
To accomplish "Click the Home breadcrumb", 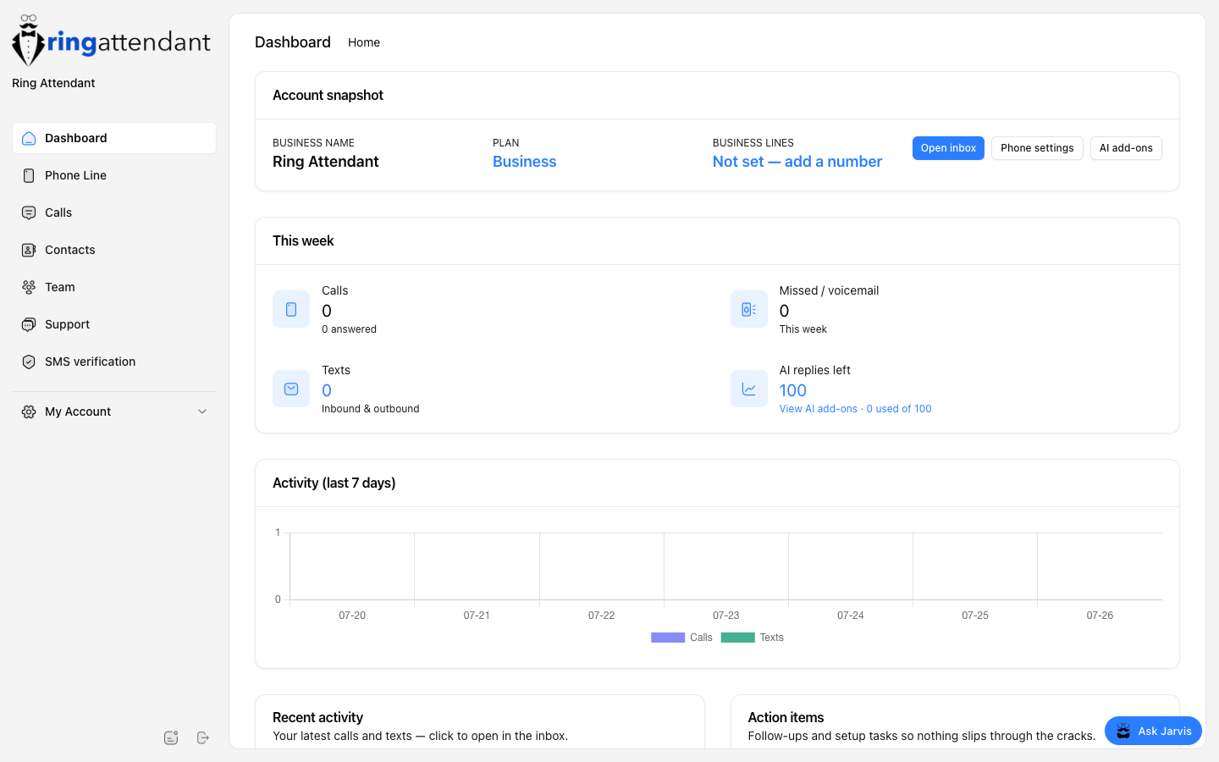I will pyautogui.click(x=364, y=42).
